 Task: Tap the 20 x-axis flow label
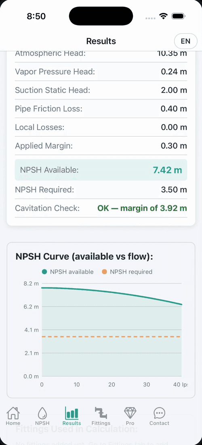112,385
